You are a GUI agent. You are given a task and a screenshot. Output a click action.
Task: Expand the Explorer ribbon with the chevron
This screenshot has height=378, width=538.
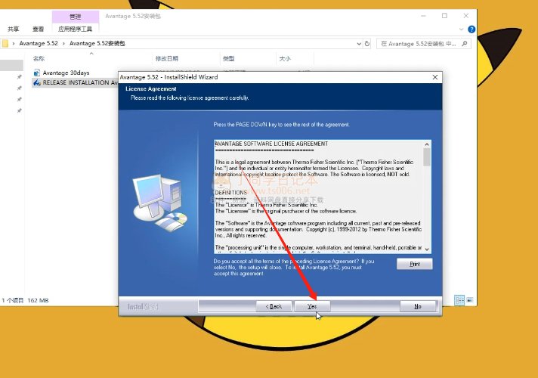point(461,29)
